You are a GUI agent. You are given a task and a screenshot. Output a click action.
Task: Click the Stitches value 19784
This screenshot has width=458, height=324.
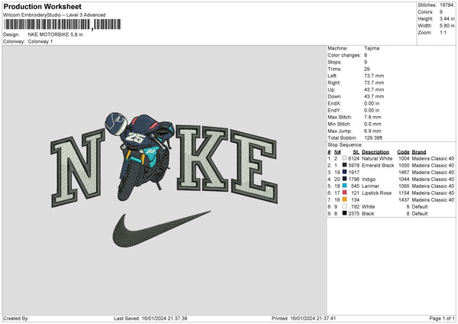pyautogui.click(x=447, y=5)
